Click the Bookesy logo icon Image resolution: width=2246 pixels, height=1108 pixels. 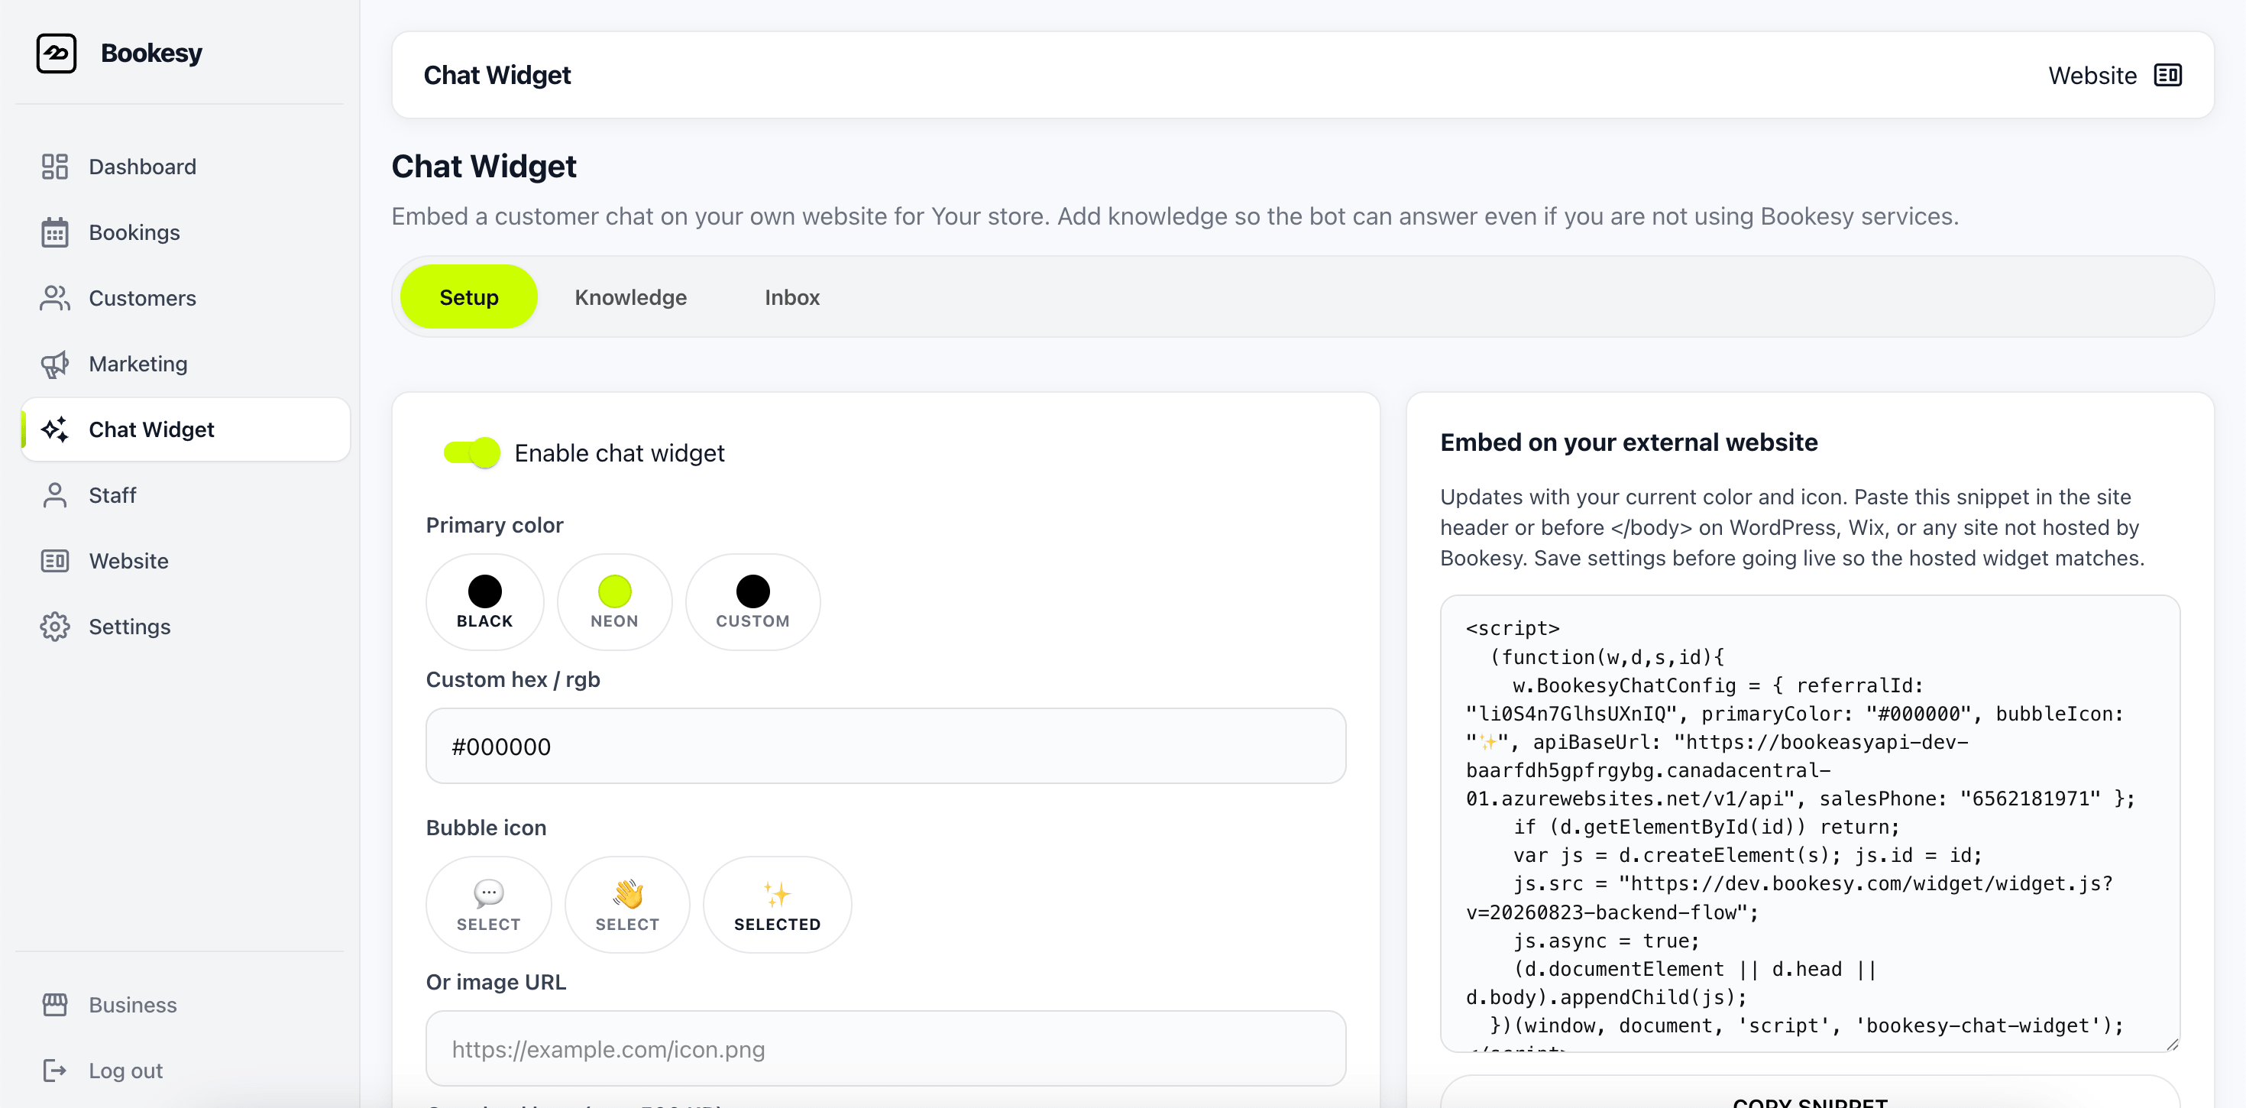[56, 53]
